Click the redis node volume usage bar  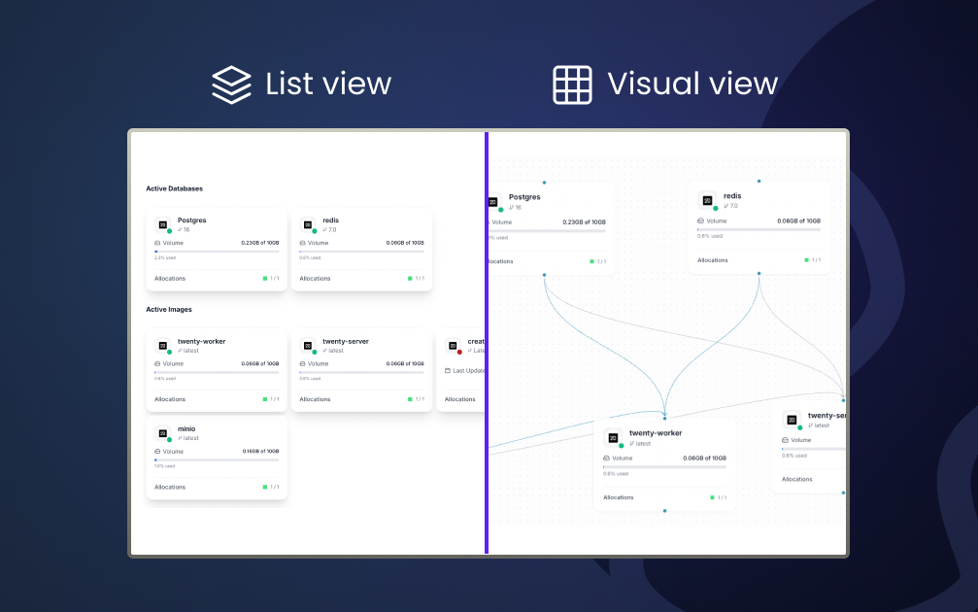tap(759, 229)
